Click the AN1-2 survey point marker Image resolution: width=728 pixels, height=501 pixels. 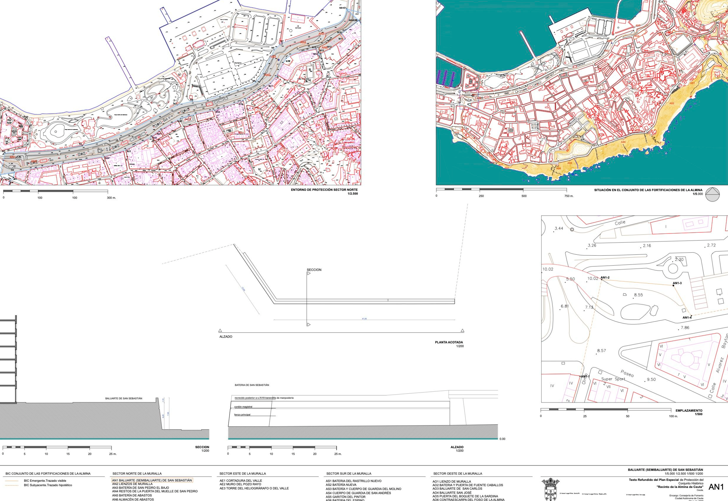pyautogui.click(x=601, y=279)
